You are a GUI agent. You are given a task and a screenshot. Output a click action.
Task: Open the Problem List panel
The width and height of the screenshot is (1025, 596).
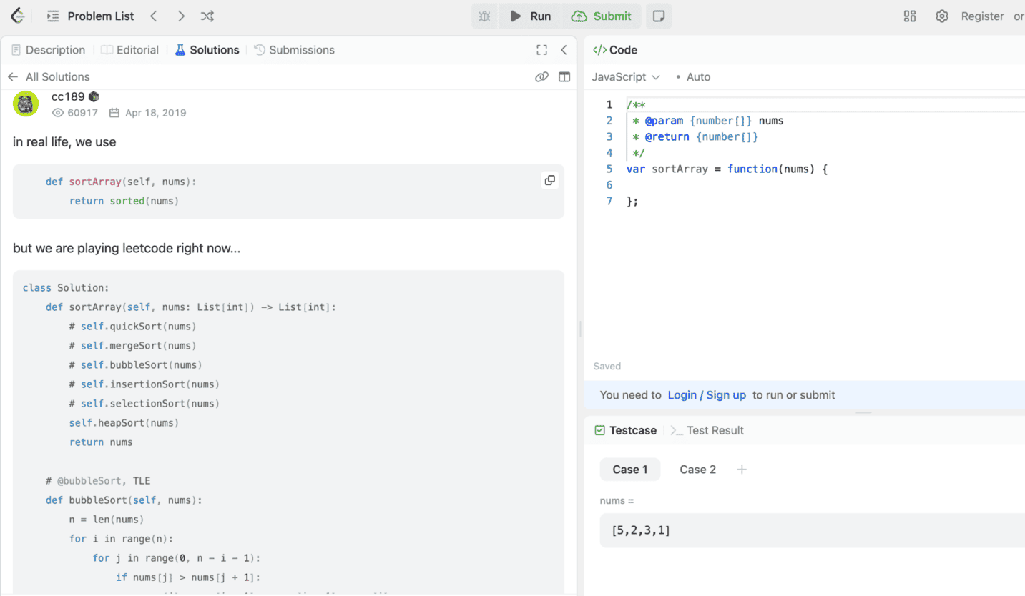tap(90, 16)
